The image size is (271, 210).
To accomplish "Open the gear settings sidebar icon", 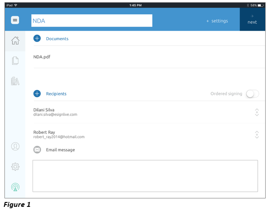I will click(x=15, y=167).
